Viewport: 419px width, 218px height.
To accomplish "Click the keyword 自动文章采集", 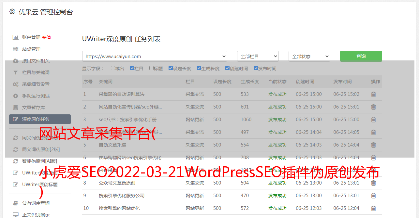I will click(112, 145).
